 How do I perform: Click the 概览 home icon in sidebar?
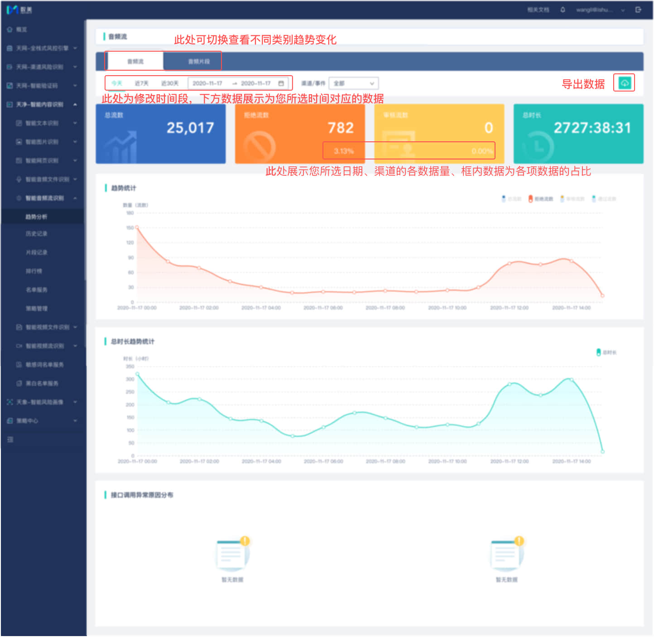[10, 29]
